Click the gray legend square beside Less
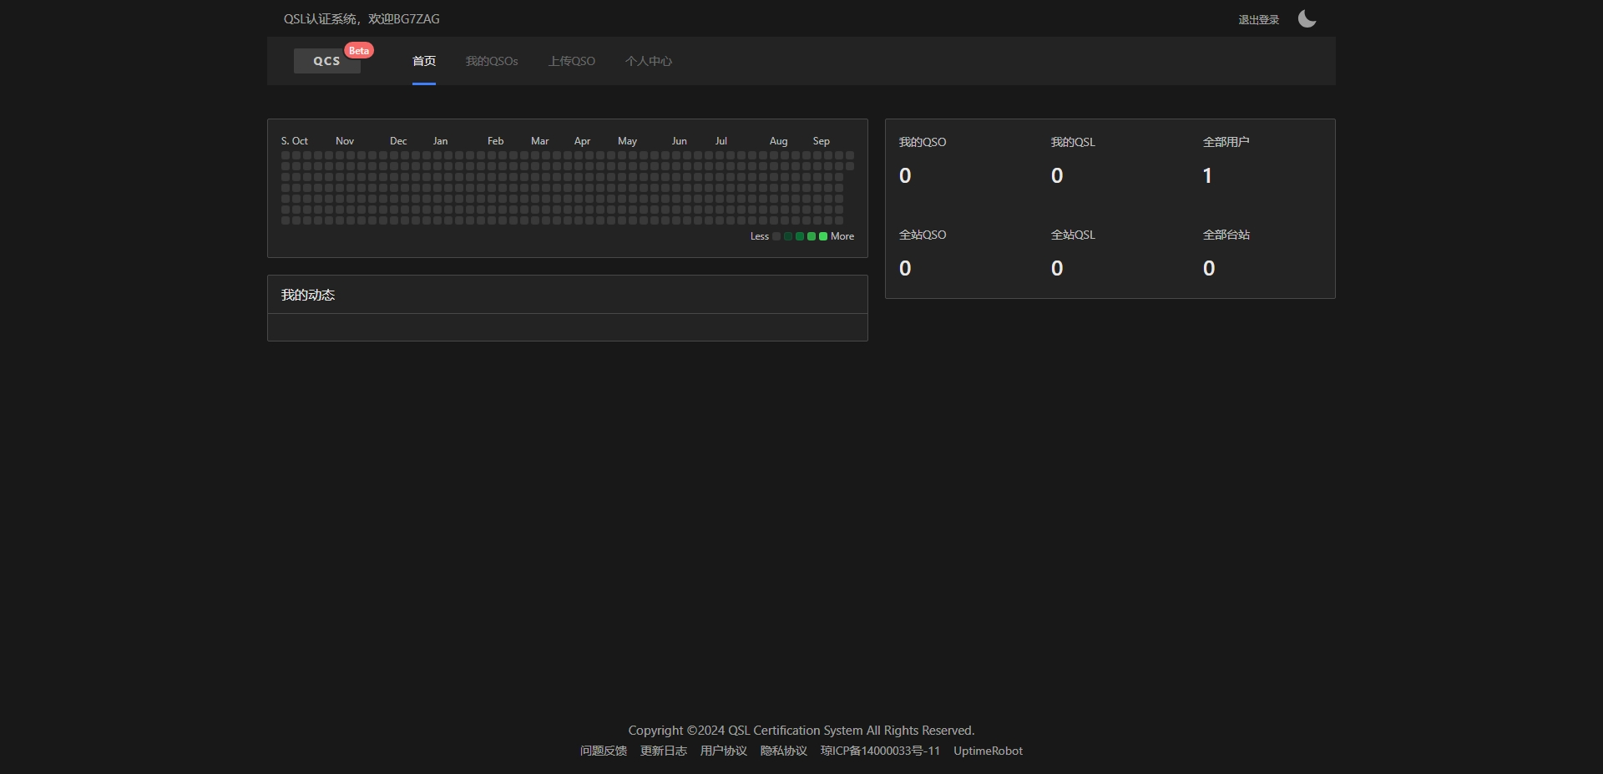Screen dimensions: 1603x774 pyautogui.click(x=776, y=236)
